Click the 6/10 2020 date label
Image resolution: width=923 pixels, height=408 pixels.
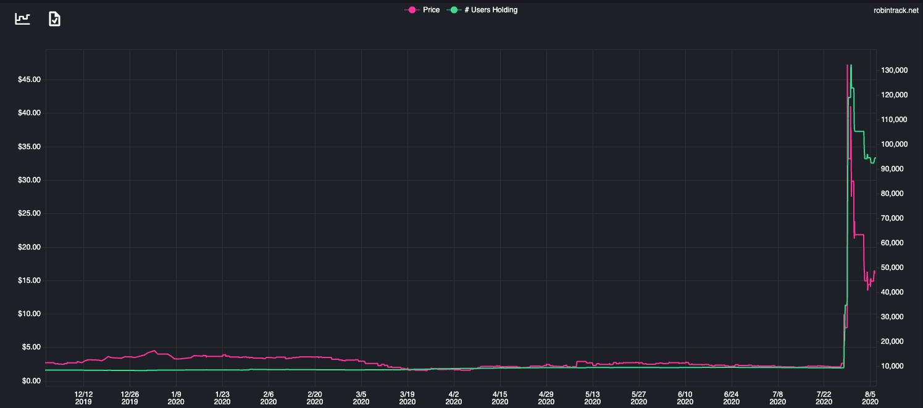[685, 397]
